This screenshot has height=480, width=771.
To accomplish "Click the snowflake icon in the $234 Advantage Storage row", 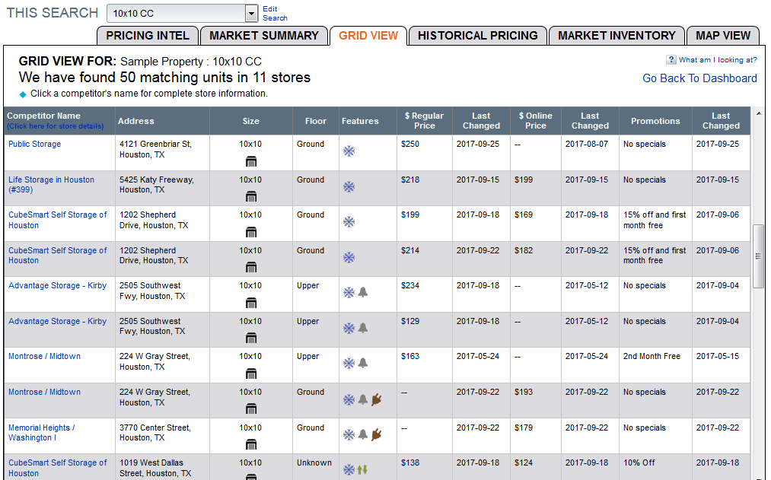I will click(x=349, y=293).
